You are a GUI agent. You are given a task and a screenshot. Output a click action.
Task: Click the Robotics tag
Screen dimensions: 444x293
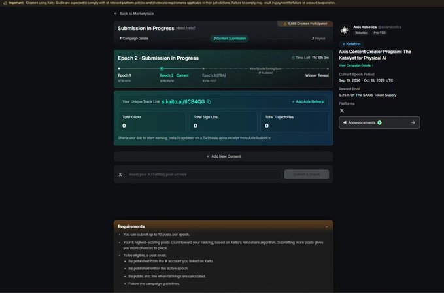(362, 33)
